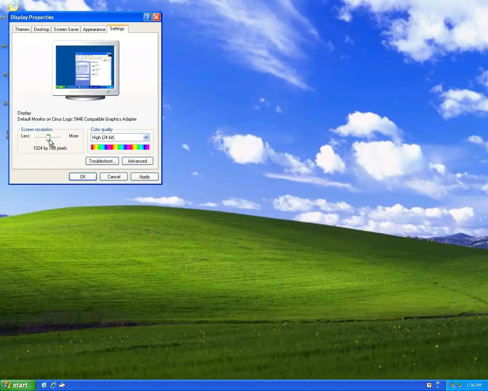
Task: Click the red shield tray icon
Action: click(x=453, y=385)
